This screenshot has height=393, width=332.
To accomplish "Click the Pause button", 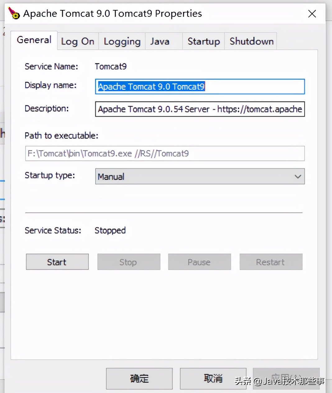I will [199, 262].
